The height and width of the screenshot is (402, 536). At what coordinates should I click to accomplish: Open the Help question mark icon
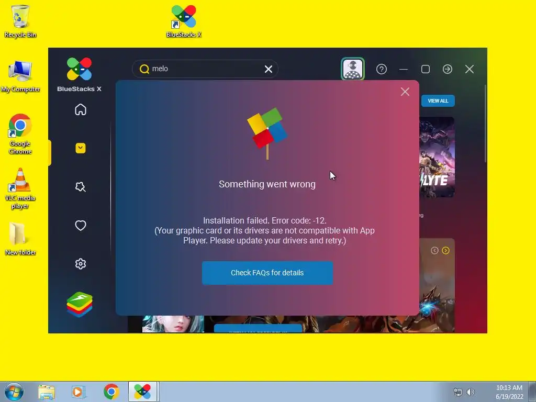point(382,69)
